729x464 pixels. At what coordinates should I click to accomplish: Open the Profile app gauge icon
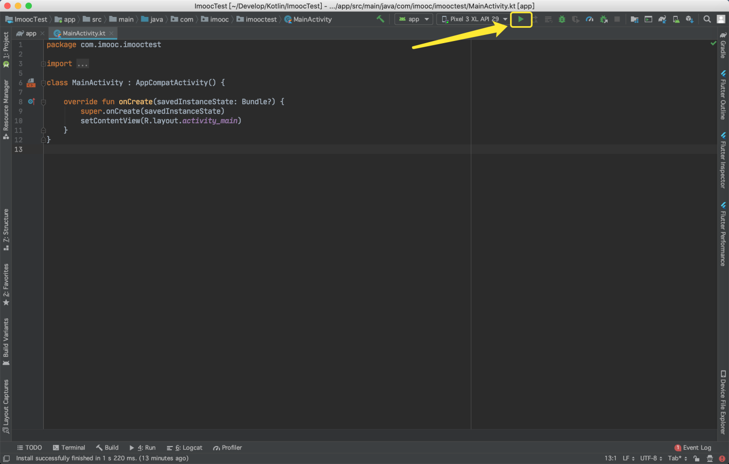click(590, 19)
